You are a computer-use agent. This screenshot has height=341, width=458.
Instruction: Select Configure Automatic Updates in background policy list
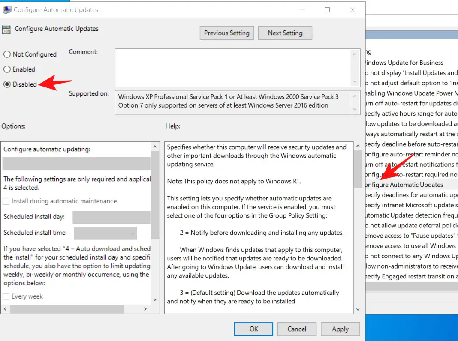pyautogui.click(x=404, y=185)
